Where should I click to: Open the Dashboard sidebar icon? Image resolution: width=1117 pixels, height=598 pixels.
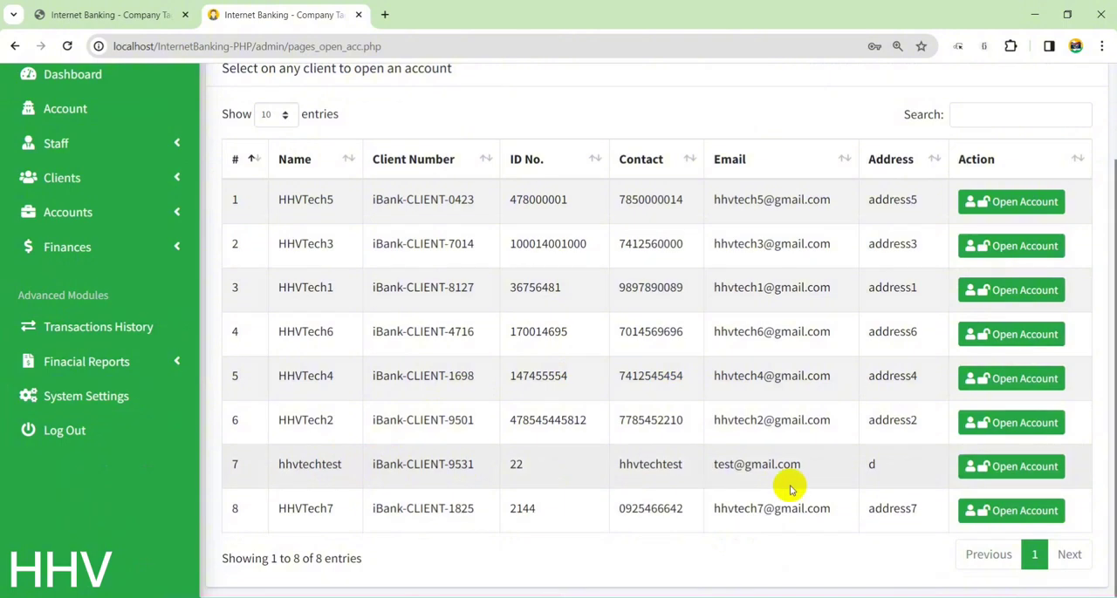28,74
